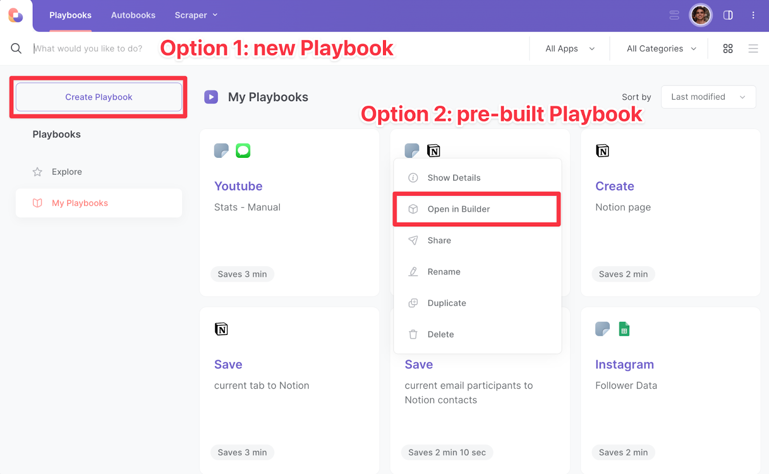The width and height of the screenshot is (769, 474).
Task: Switch to the Autobooks tab
Action: (133, 15)
